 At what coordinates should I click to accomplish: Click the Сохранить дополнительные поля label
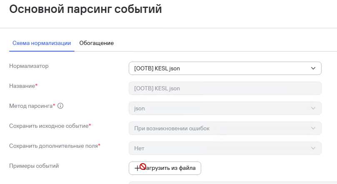53,146
